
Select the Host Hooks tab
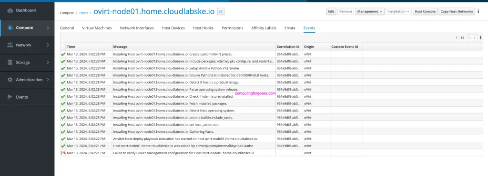click(203, 28)
